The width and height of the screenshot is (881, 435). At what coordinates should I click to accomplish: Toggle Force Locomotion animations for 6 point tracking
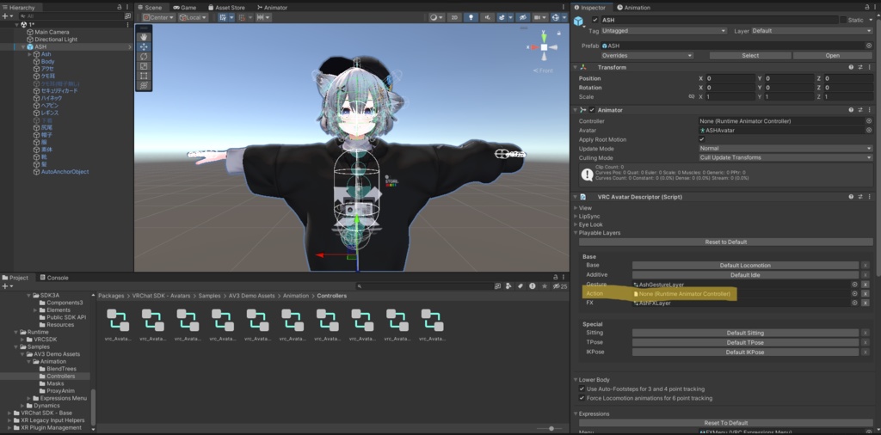coord(582,398)
